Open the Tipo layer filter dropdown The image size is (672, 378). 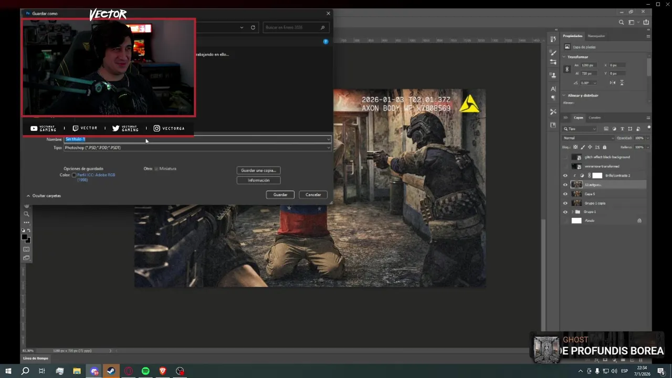[580, 129]
